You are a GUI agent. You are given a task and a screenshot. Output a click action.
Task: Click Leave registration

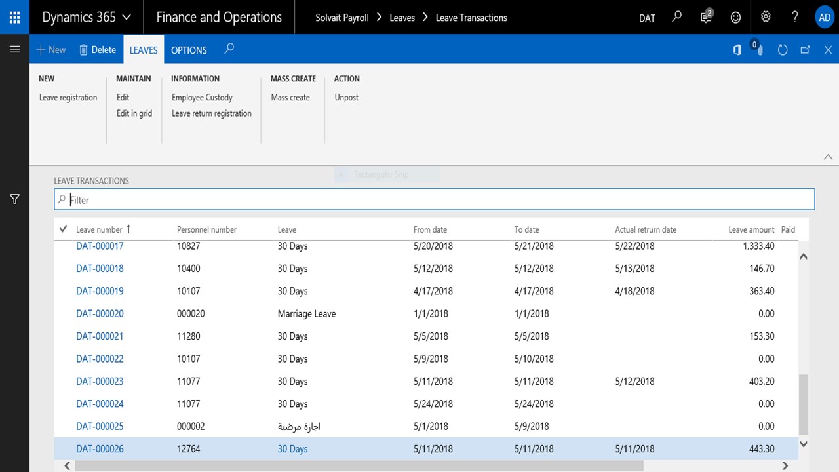click(68, 98)
